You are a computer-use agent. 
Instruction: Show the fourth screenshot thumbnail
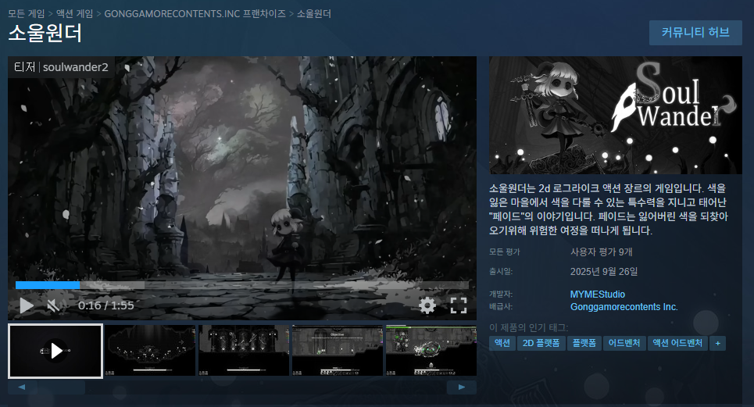337,351
